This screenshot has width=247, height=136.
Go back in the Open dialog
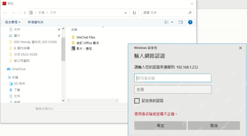[5, 13]
